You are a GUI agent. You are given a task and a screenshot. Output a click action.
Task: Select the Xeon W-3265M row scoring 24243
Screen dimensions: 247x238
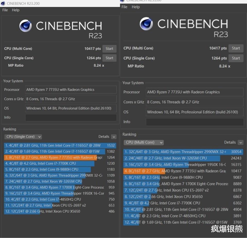183,158
